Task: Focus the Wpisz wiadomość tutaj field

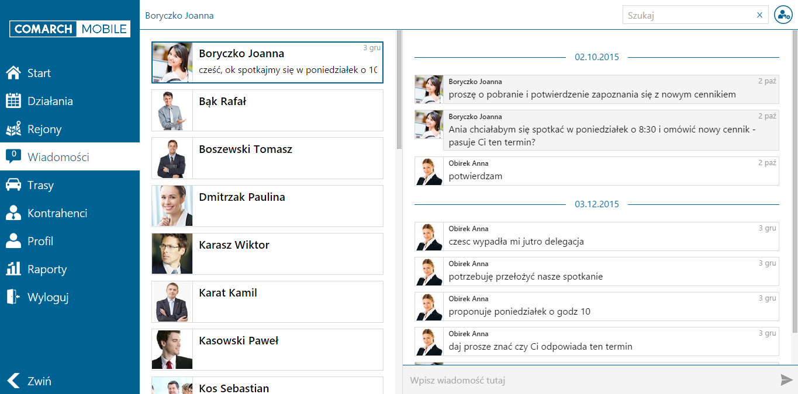Action: point(590,381)
